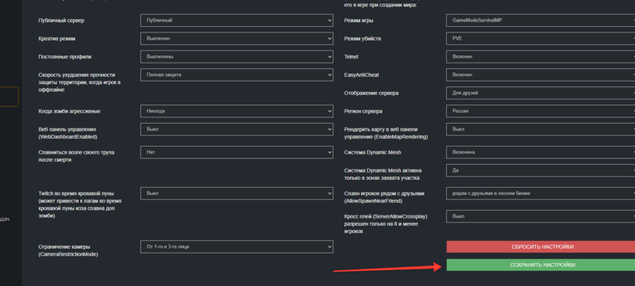Screen dimensions: 635x286
Task: Click the Регион сервера label
Action: click(364, 111)
